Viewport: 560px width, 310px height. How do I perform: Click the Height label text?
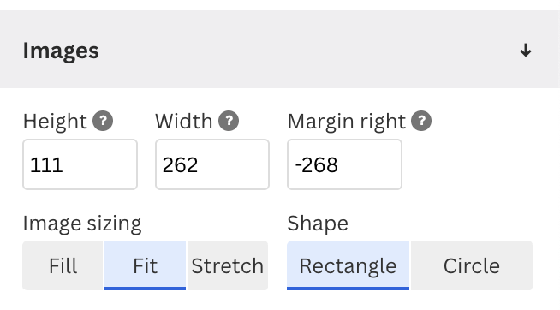click(55, 122)
